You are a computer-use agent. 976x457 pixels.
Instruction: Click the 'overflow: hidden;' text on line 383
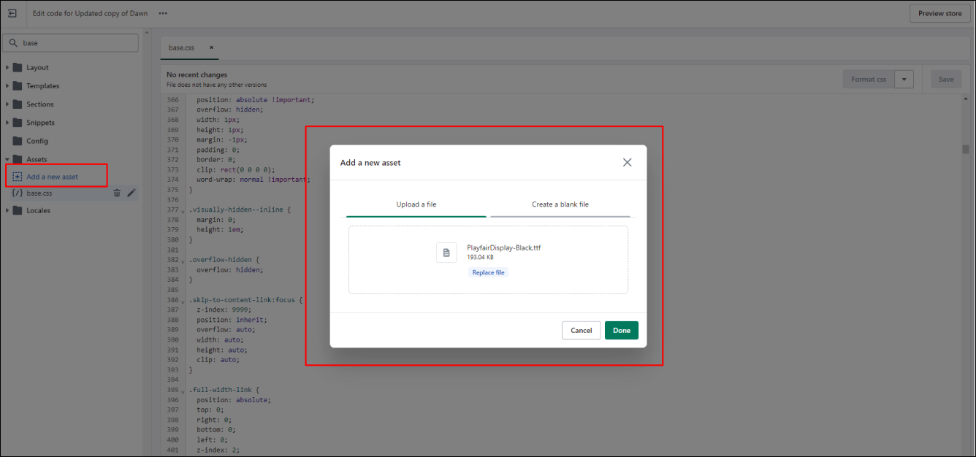pyautogui.click(x=229, y=270)
